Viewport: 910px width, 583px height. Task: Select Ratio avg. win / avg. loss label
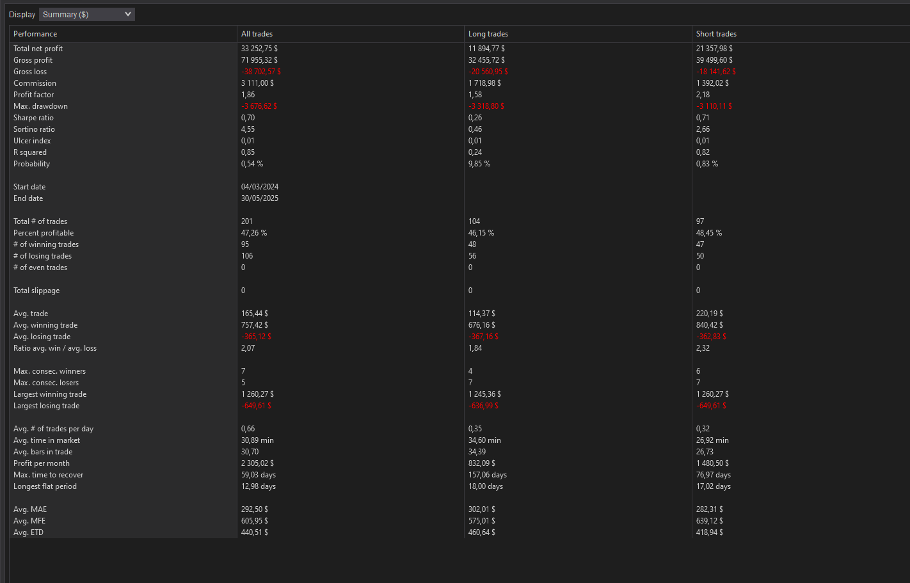tap(55, 348)
